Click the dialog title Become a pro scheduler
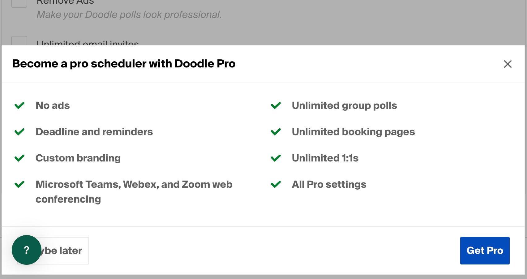Screen dimensions: 527x279 (123, 64)
